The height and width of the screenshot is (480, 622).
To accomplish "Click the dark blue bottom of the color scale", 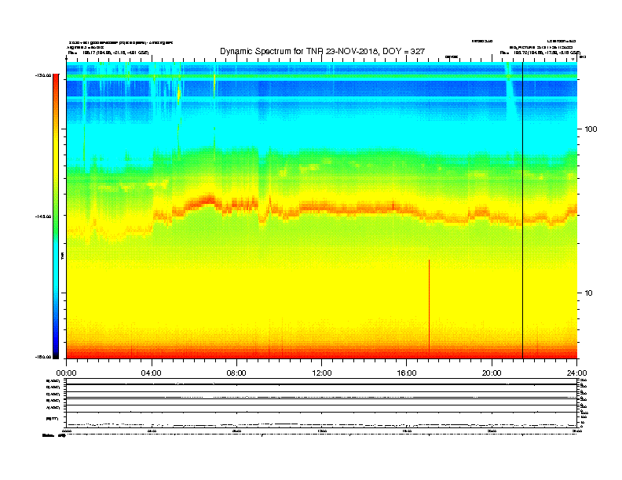I will coord(56,352).
